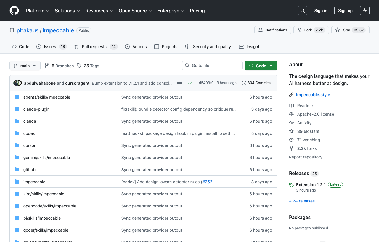Click the Pricing link

coord(197,11)
